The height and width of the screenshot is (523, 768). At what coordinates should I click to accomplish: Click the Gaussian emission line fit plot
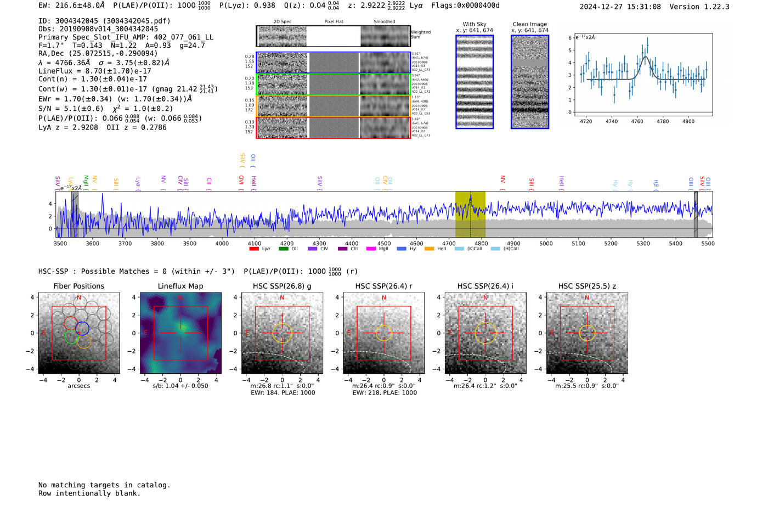point(643,75)
